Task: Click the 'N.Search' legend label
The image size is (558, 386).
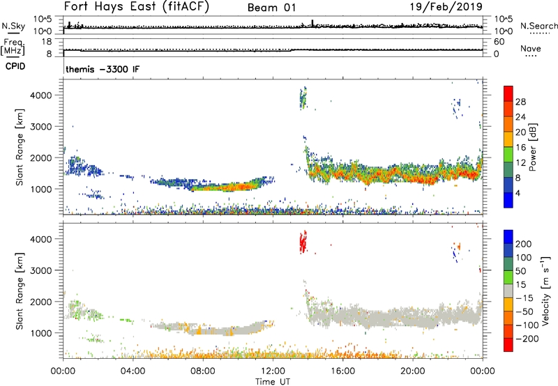Action: (x=538, y=26)
